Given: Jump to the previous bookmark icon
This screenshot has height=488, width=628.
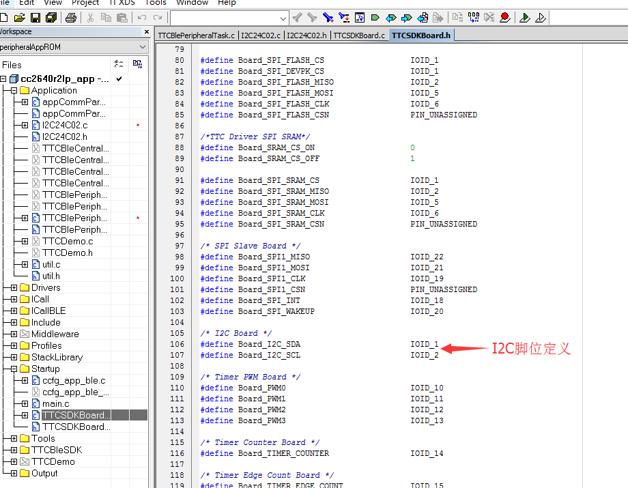Looking at the screenshot, I should (x=391, y=18).
